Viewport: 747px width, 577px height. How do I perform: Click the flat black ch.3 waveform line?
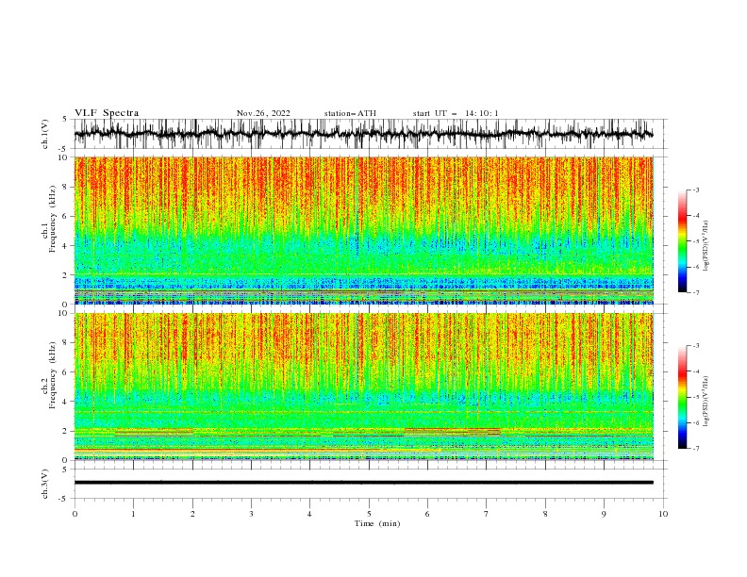click(363, 483)
